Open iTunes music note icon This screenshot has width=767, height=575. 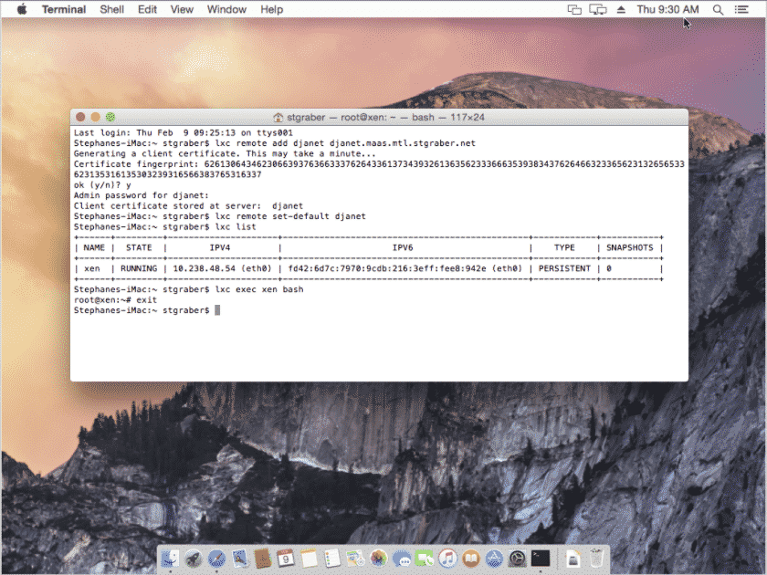(x=447, y=559)
